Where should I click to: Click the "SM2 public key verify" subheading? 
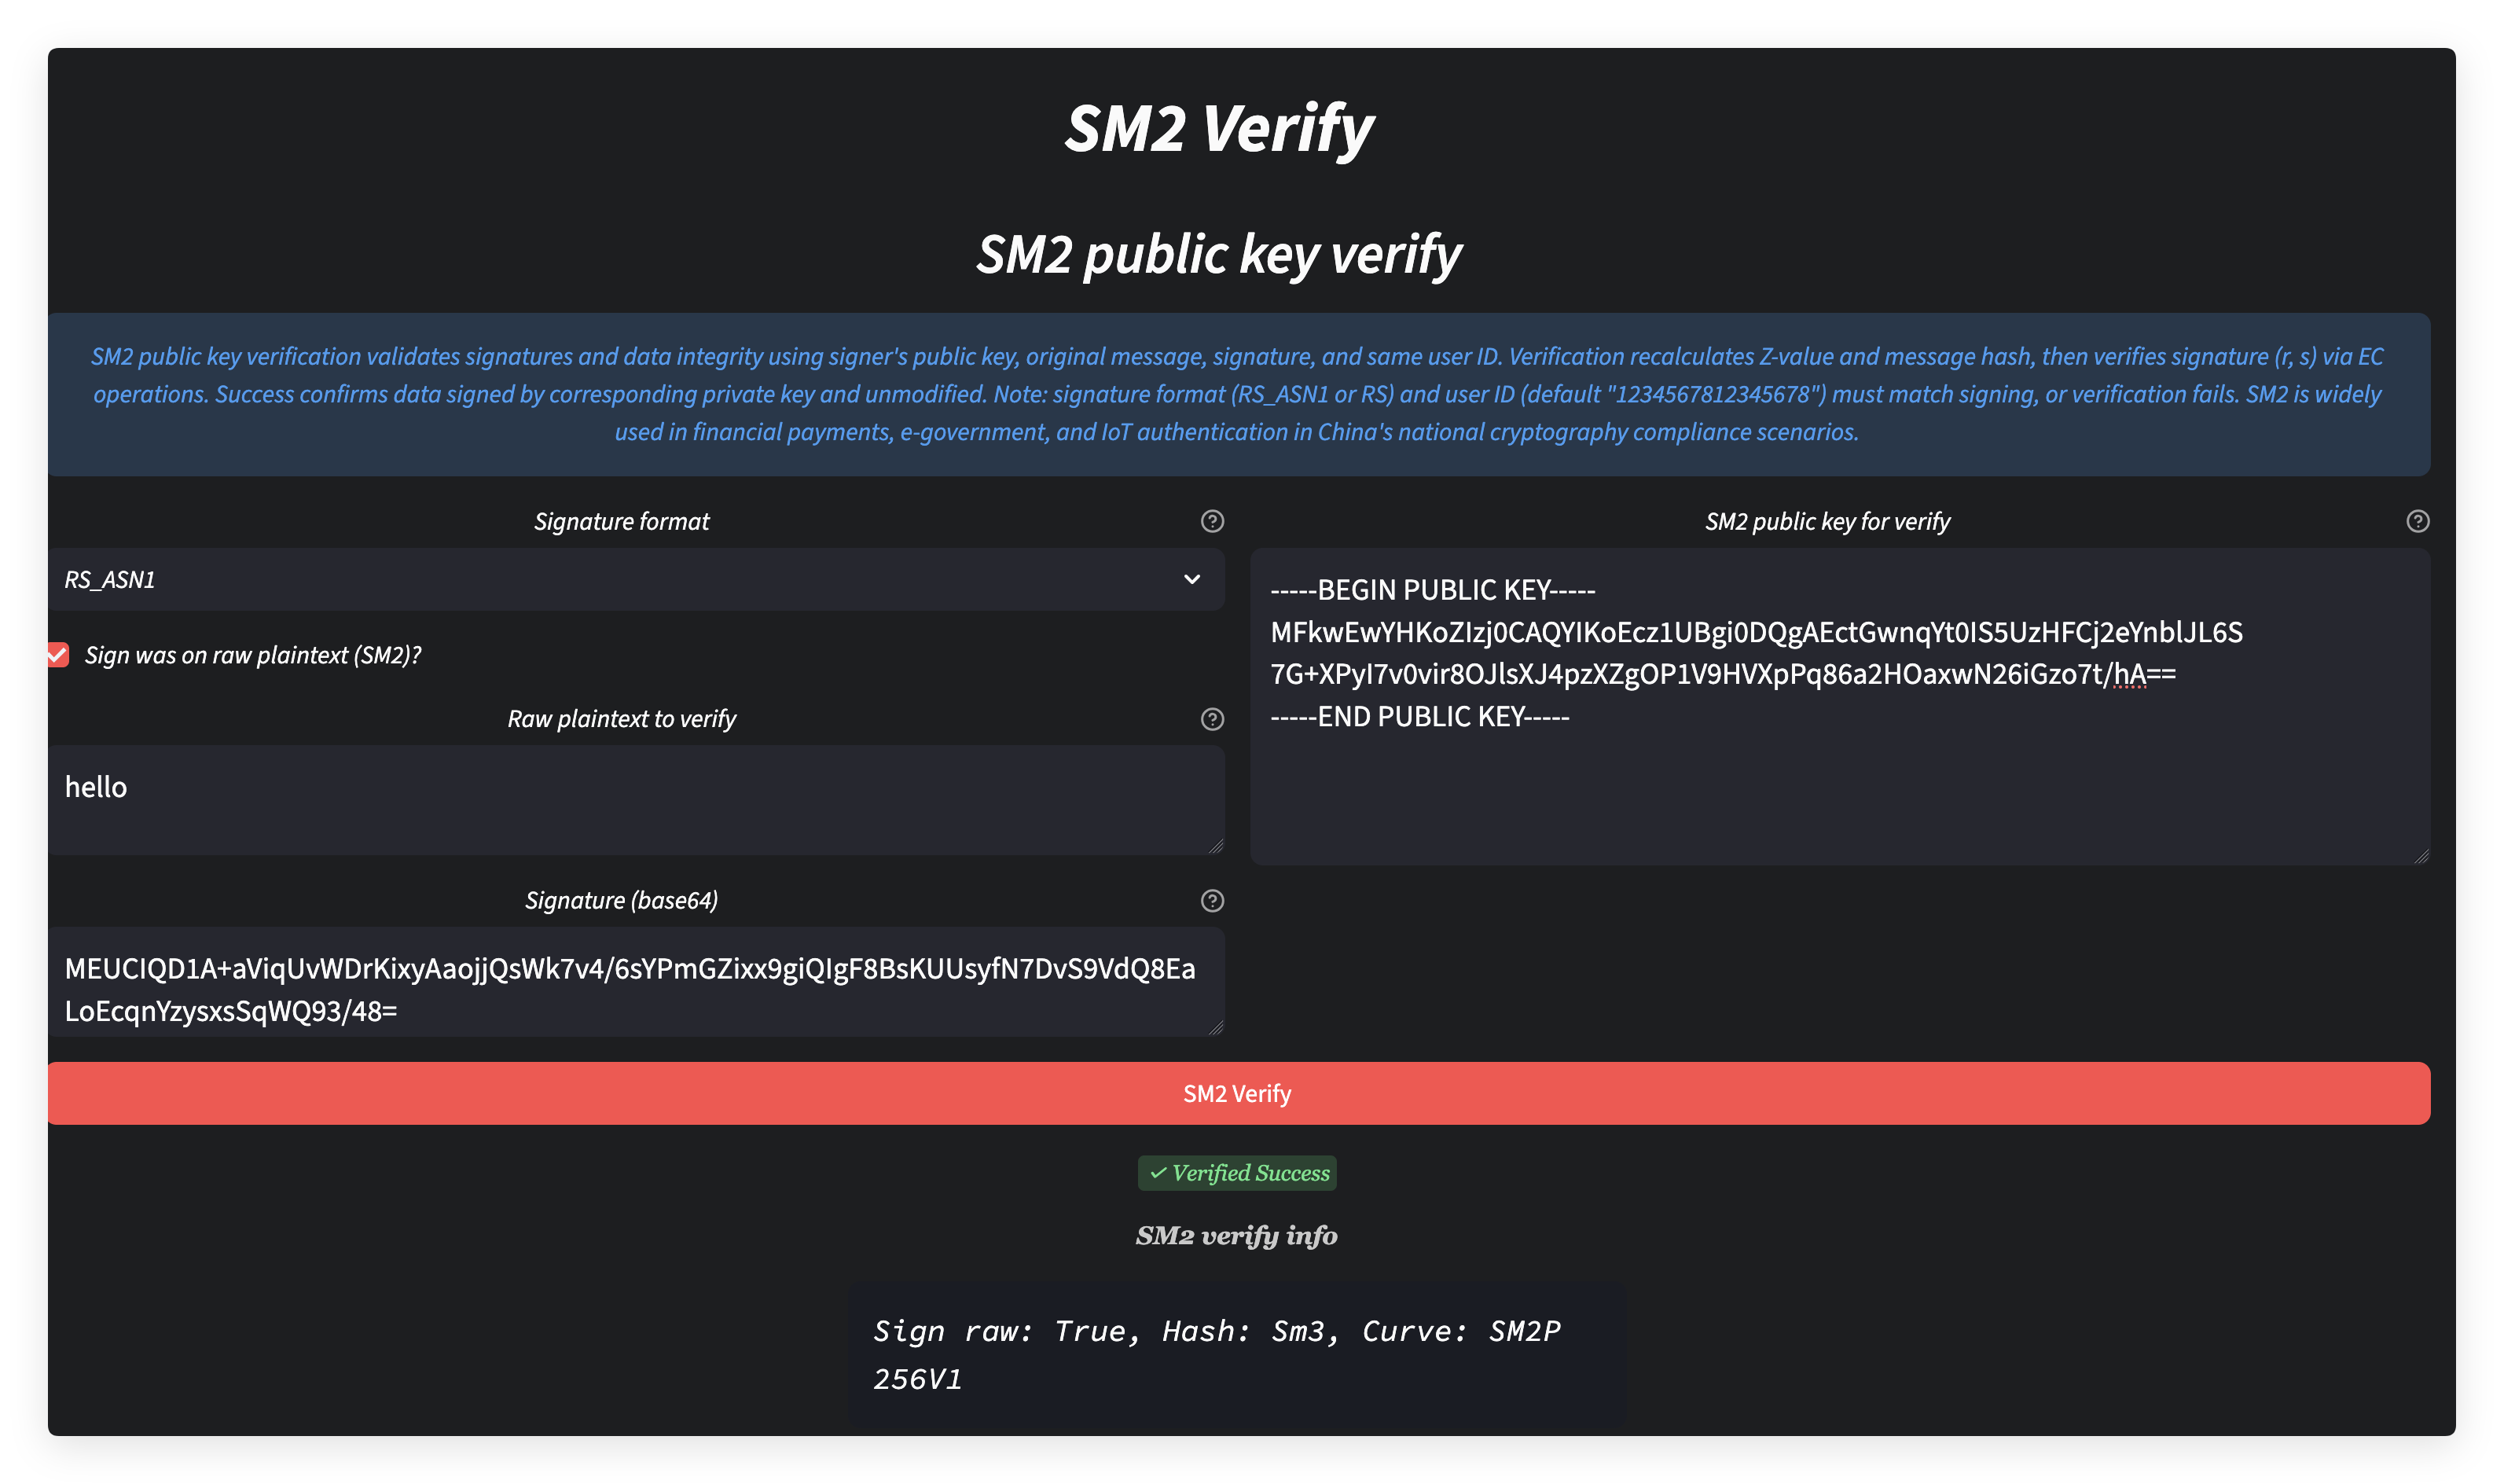click(x=1218, y=254)
